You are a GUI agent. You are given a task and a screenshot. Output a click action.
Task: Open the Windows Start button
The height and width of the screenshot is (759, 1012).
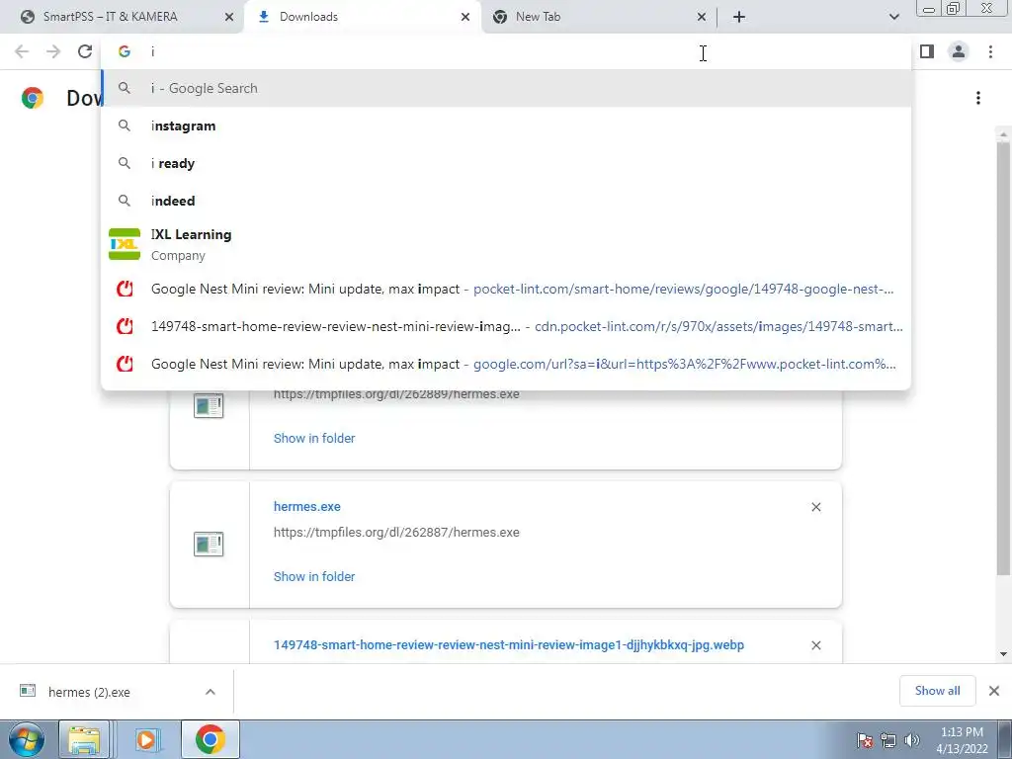click(26, 739)
